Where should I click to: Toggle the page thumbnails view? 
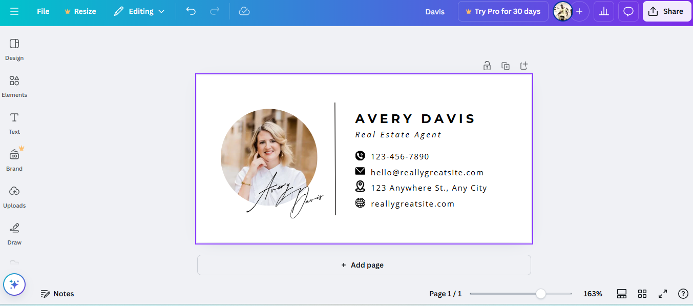[622, 294]
